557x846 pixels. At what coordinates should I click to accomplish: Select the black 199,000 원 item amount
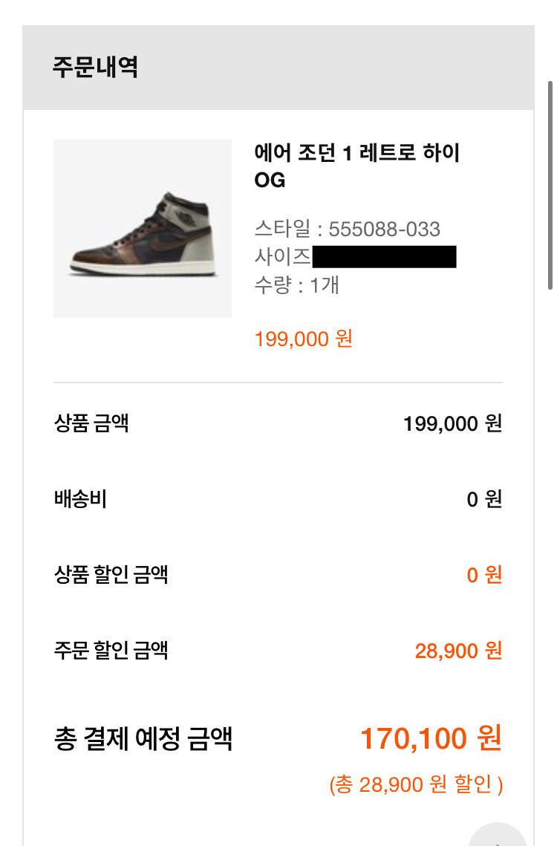coord(452,424)
